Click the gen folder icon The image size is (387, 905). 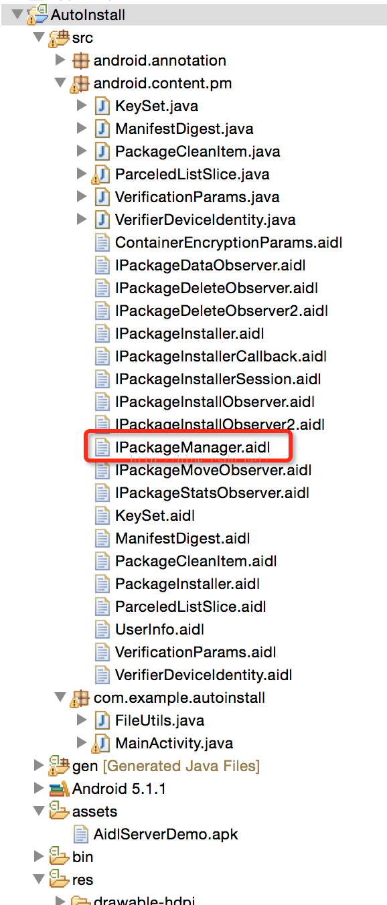coord(58,766)
